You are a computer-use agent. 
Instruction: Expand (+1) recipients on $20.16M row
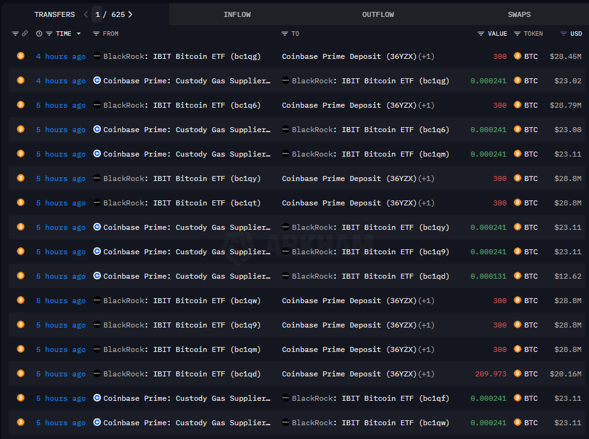click(426, 374)
